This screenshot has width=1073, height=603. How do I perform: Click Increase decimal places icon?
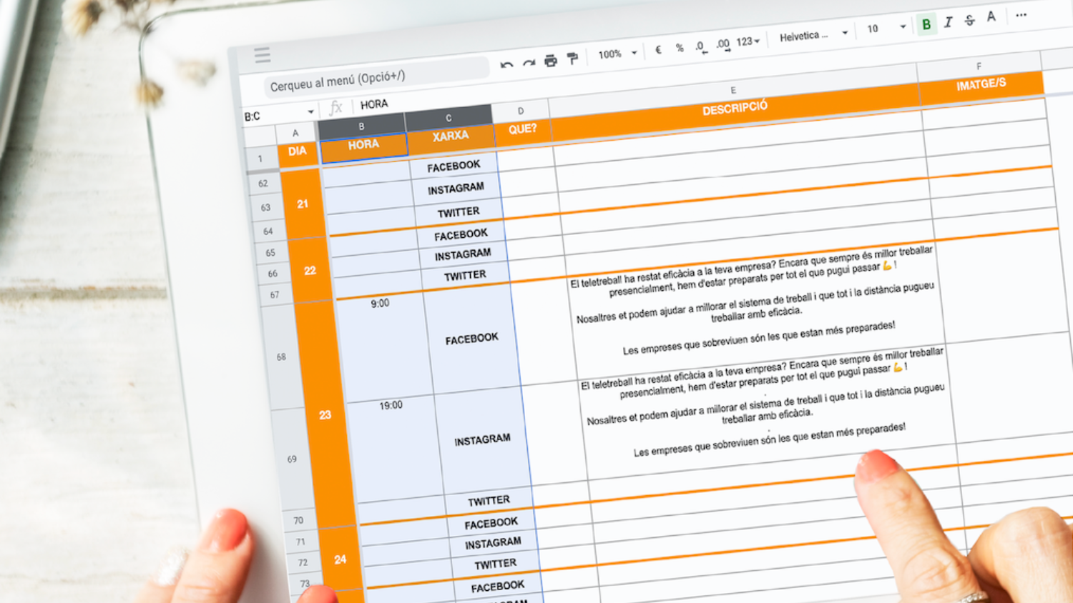(723, 45)
